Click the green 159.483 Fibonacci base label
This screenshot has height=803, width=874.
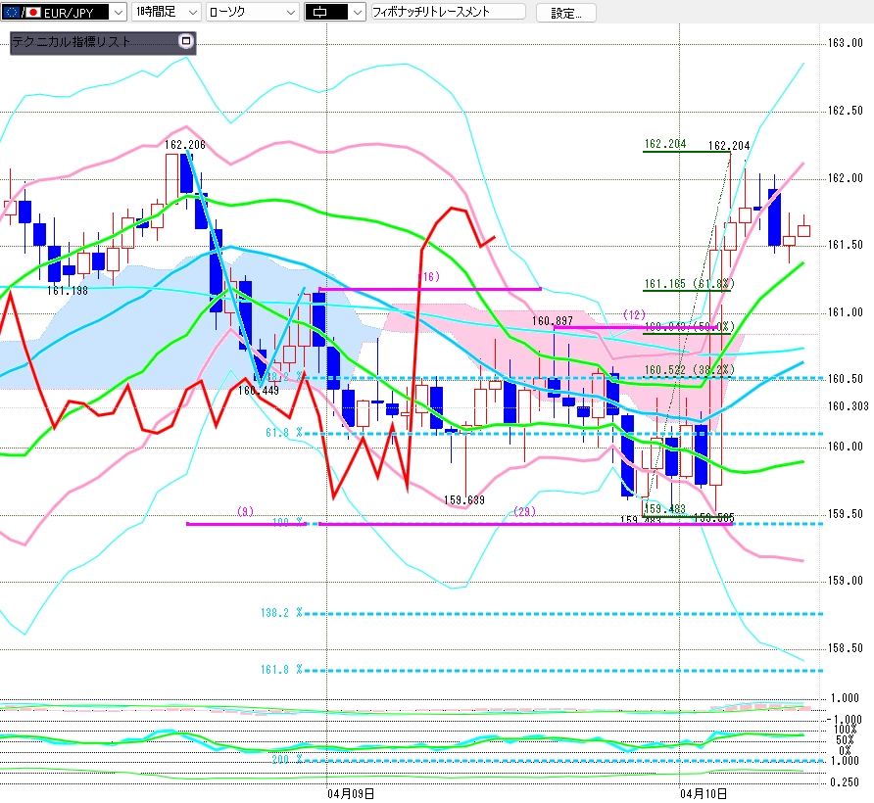pos(665,509)
